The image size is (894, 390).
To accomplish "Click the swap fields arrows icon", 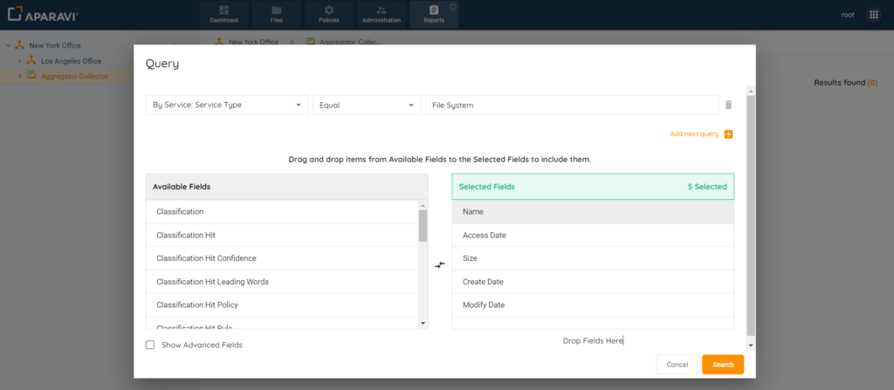I will (x=440, y=264).
